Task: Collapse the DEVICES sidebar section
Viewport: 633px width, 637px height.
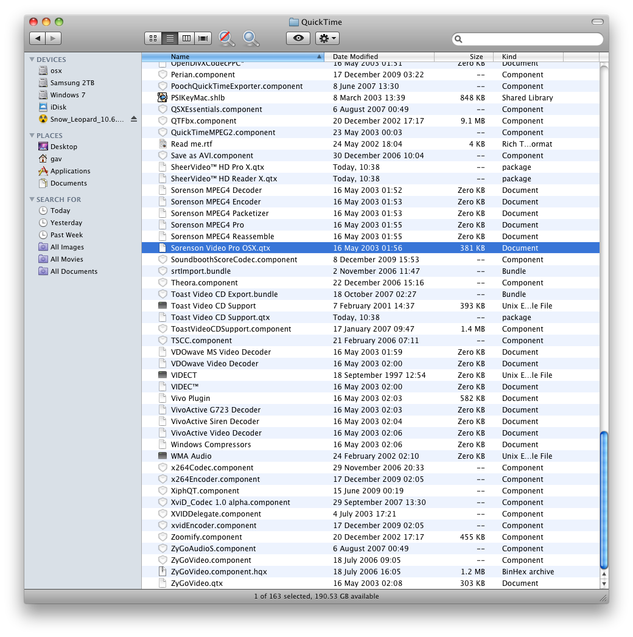Action: point(32,59)
